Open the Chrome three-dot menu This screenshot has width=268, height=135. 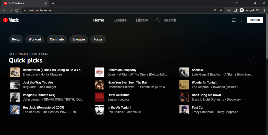pos(264,10)
